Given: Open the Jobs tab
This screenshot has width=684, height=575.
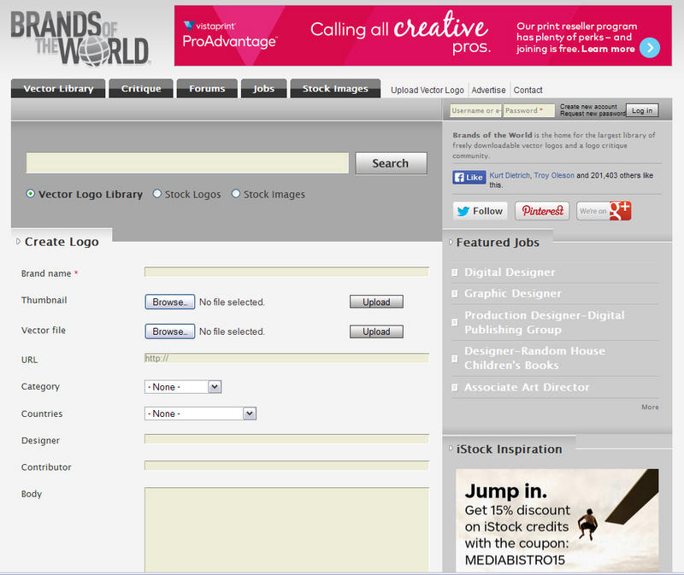Looking at the screenshot, I should [264, 89].
